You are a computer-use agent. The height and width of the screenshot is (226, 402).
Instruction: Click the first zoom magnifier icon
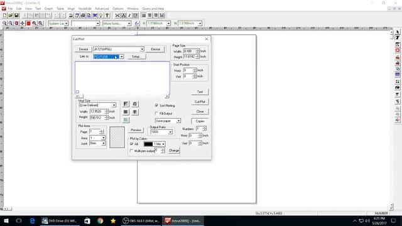[4, 23]
